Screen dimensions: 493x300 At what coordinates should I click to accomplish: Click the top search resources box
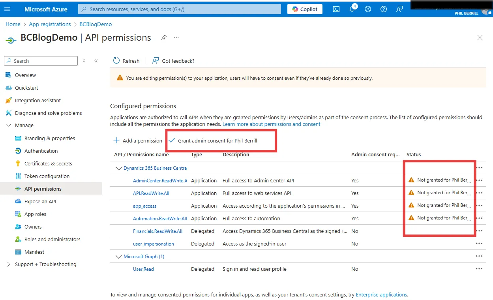pyautogui.click(x=180, y=9)
